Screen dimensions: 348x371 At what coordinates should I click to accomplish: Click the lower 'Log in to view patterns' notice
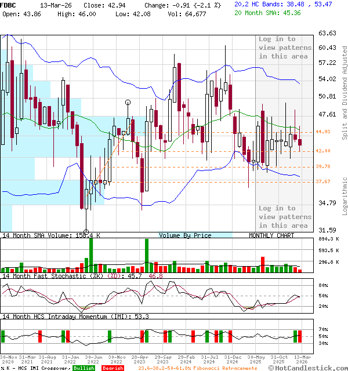pyautogui.click(x=284, y=217)
